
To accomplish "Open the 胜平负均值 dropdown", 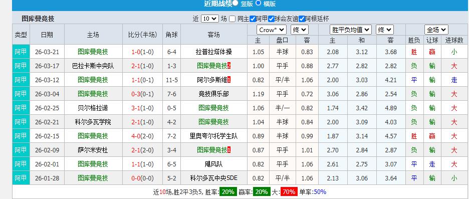I will [x=351, y=30].
